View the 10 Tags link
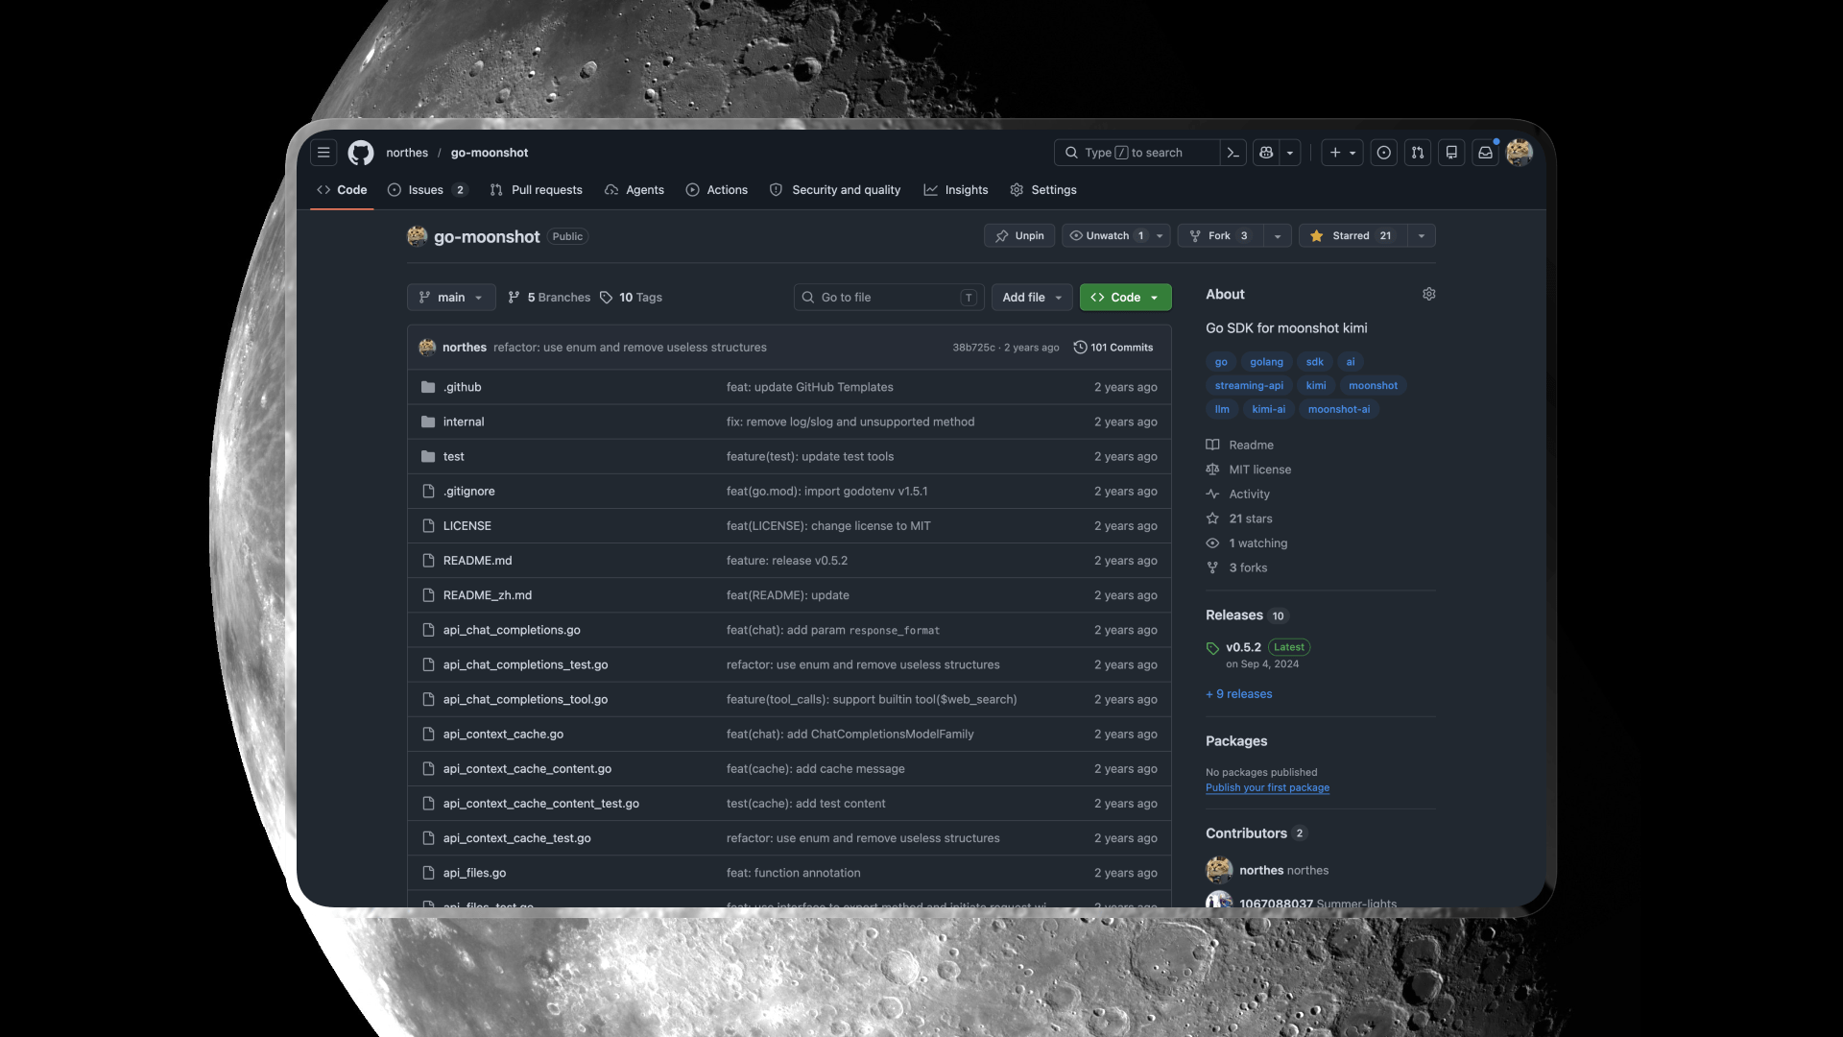This screenshot has width=1843, height=1037. (x=631, y=298)
